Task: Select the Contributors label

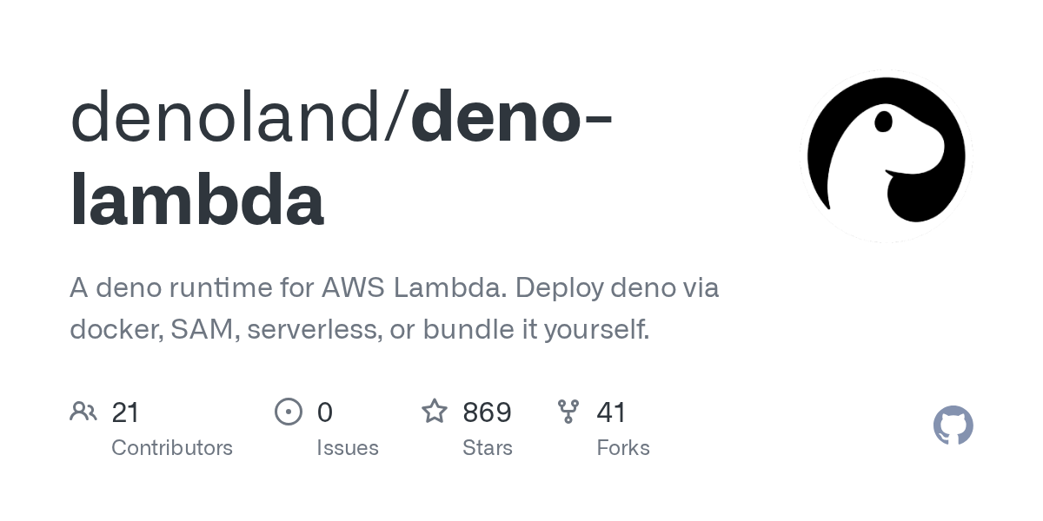Action: tap(172, 448)
